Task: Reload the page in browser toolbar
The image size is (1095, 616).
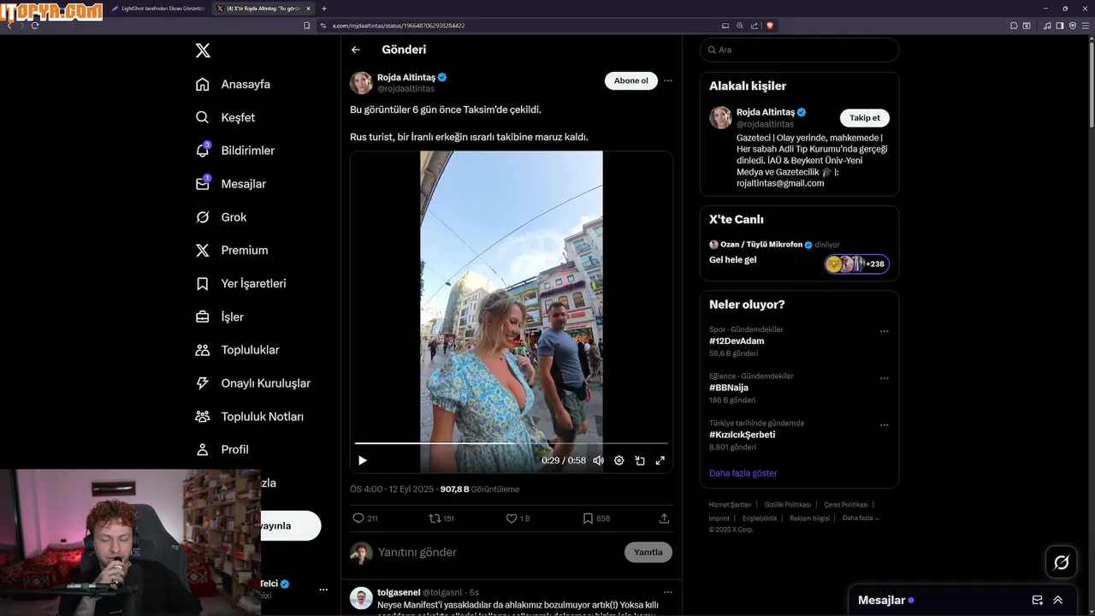Action: [x=35, y=26]
